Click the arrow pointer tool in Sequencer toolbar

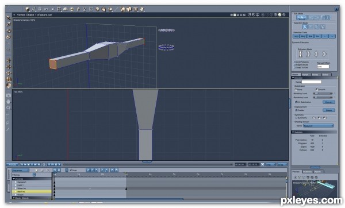[37, 170]
